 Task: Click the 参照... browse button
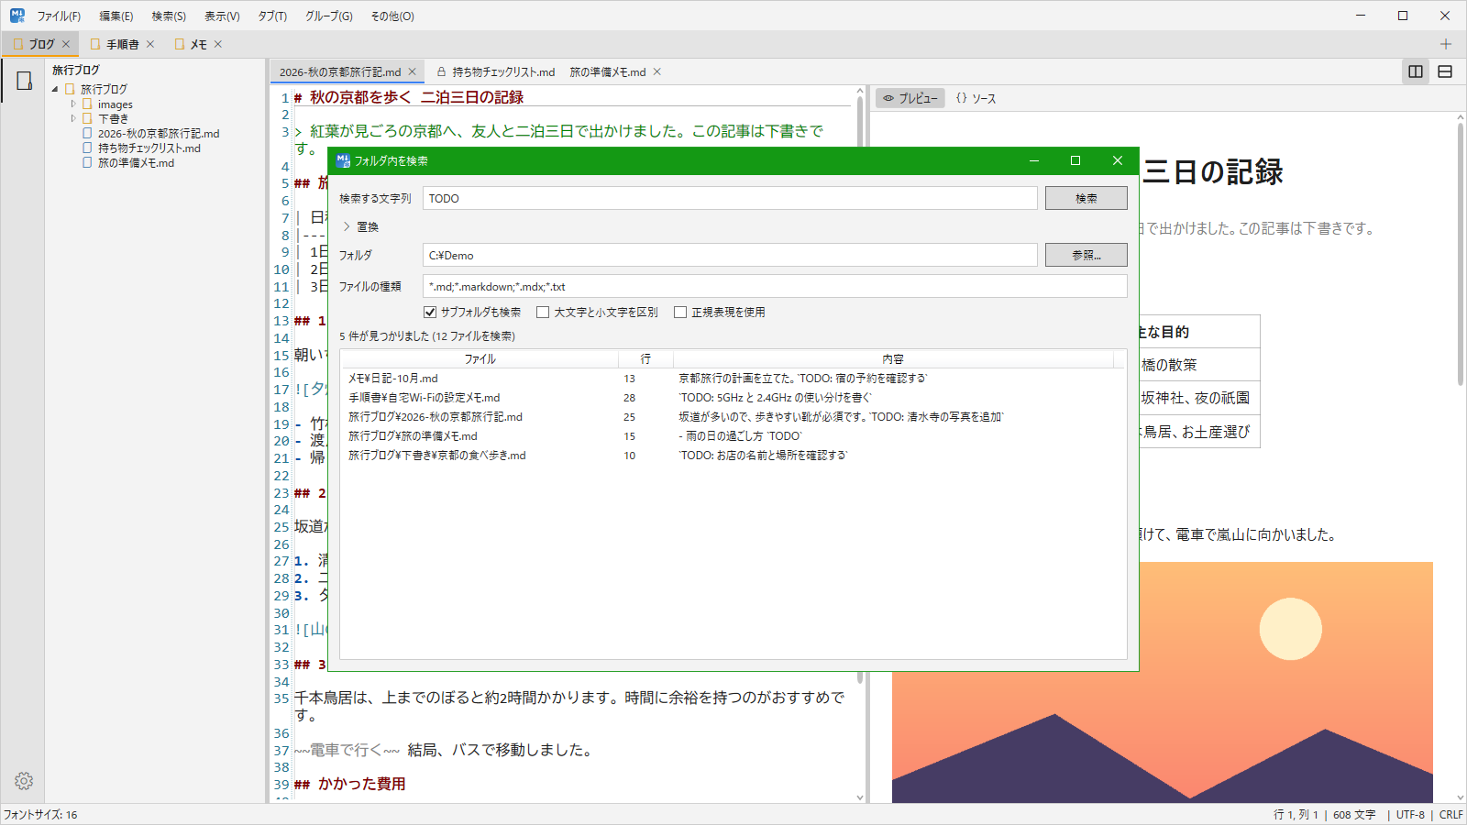coord(1086,255)
